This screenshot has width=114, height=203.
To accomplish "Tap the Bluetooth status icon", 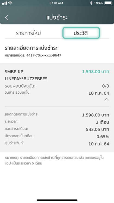I will 91,3.
